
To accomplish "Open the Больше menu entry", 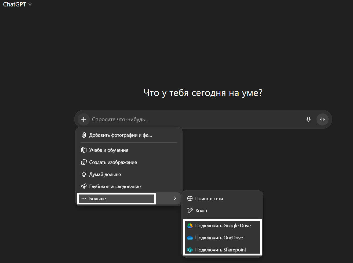I will point(97,199).
